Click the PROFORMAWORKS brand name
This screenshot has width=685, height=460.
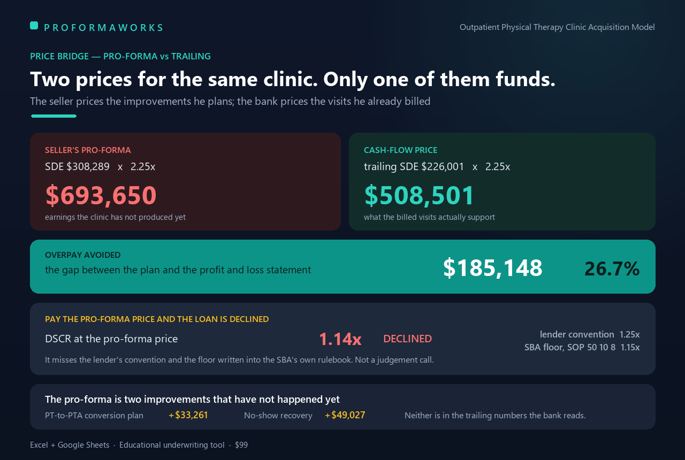click(x=103, y=28)
